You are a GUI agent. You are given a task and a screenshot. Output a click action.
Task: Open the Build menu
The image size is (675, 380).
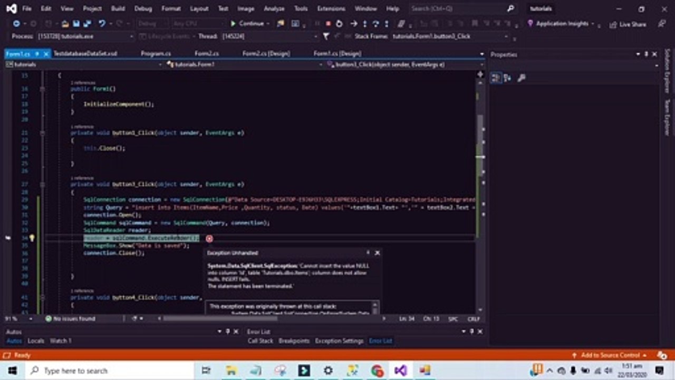tap(118, 8)
